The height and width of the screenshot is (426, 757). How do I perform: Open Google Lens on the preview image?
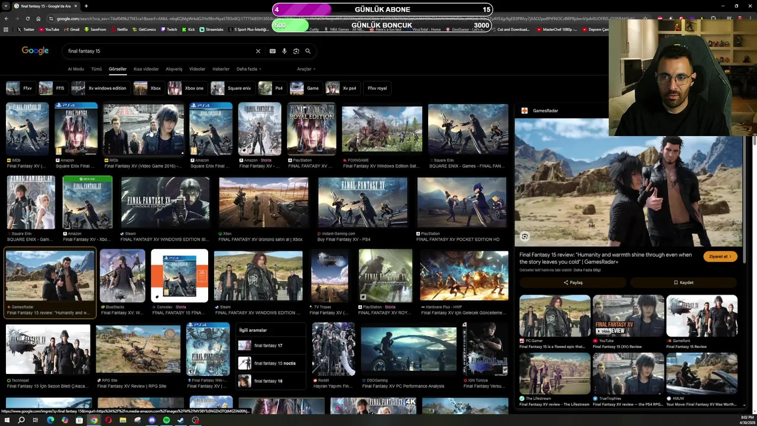coord(525,237)
